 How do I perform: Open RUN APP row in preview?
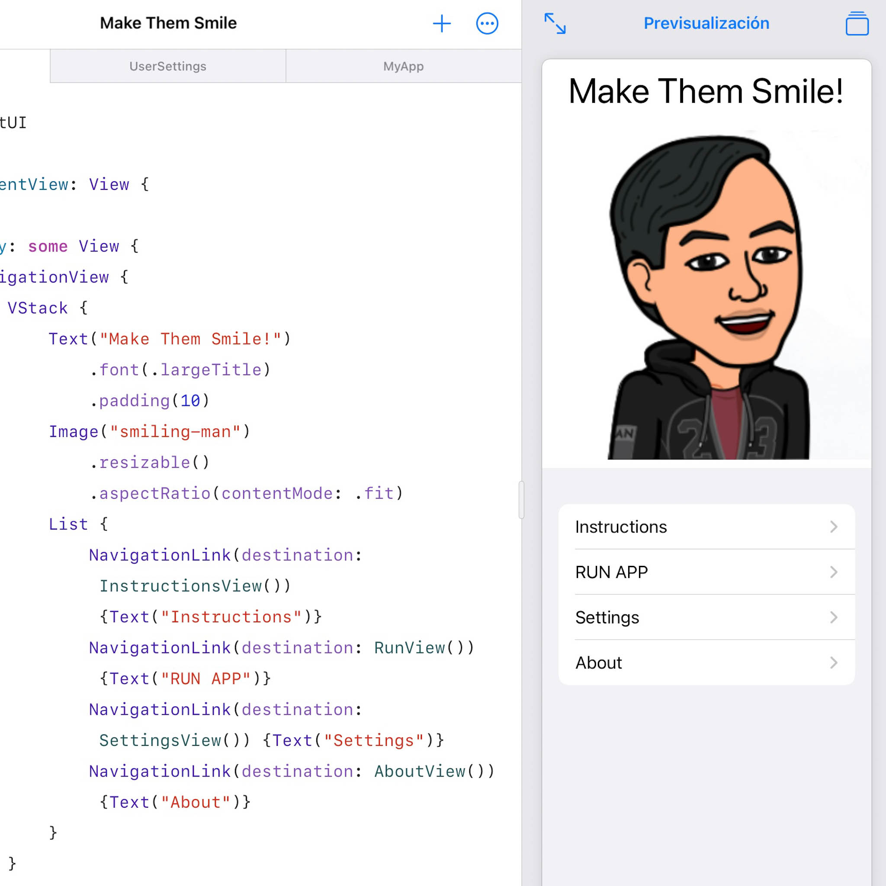point(706,572)
